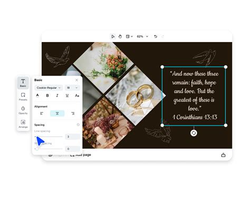Image resolution: width=250 pixels, height=199 pixels.
Task: Click the line spacing slider track
Action: (49, 137)
